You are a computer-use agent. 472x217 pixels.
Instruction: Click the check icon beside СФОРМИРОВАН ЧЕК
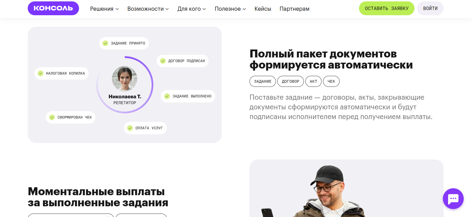(x=52, y=117)
